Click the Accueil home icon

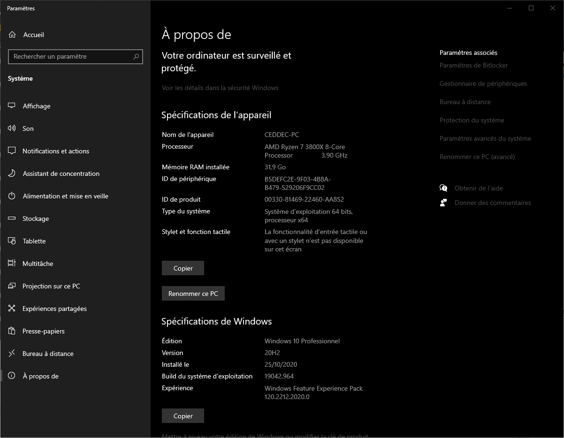12,35
